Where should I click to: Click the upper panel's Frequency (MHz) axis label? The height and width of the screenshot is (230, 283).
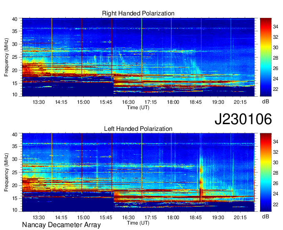click(6, 57)
